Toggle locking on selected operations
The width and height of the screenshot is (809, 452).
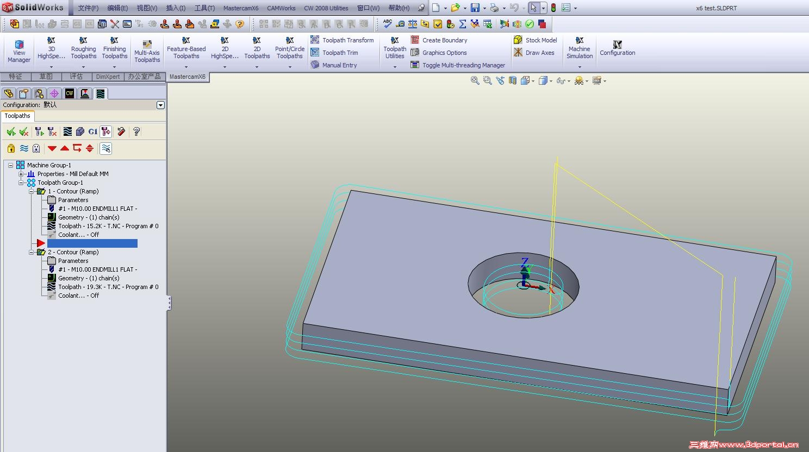click(11, 148)
